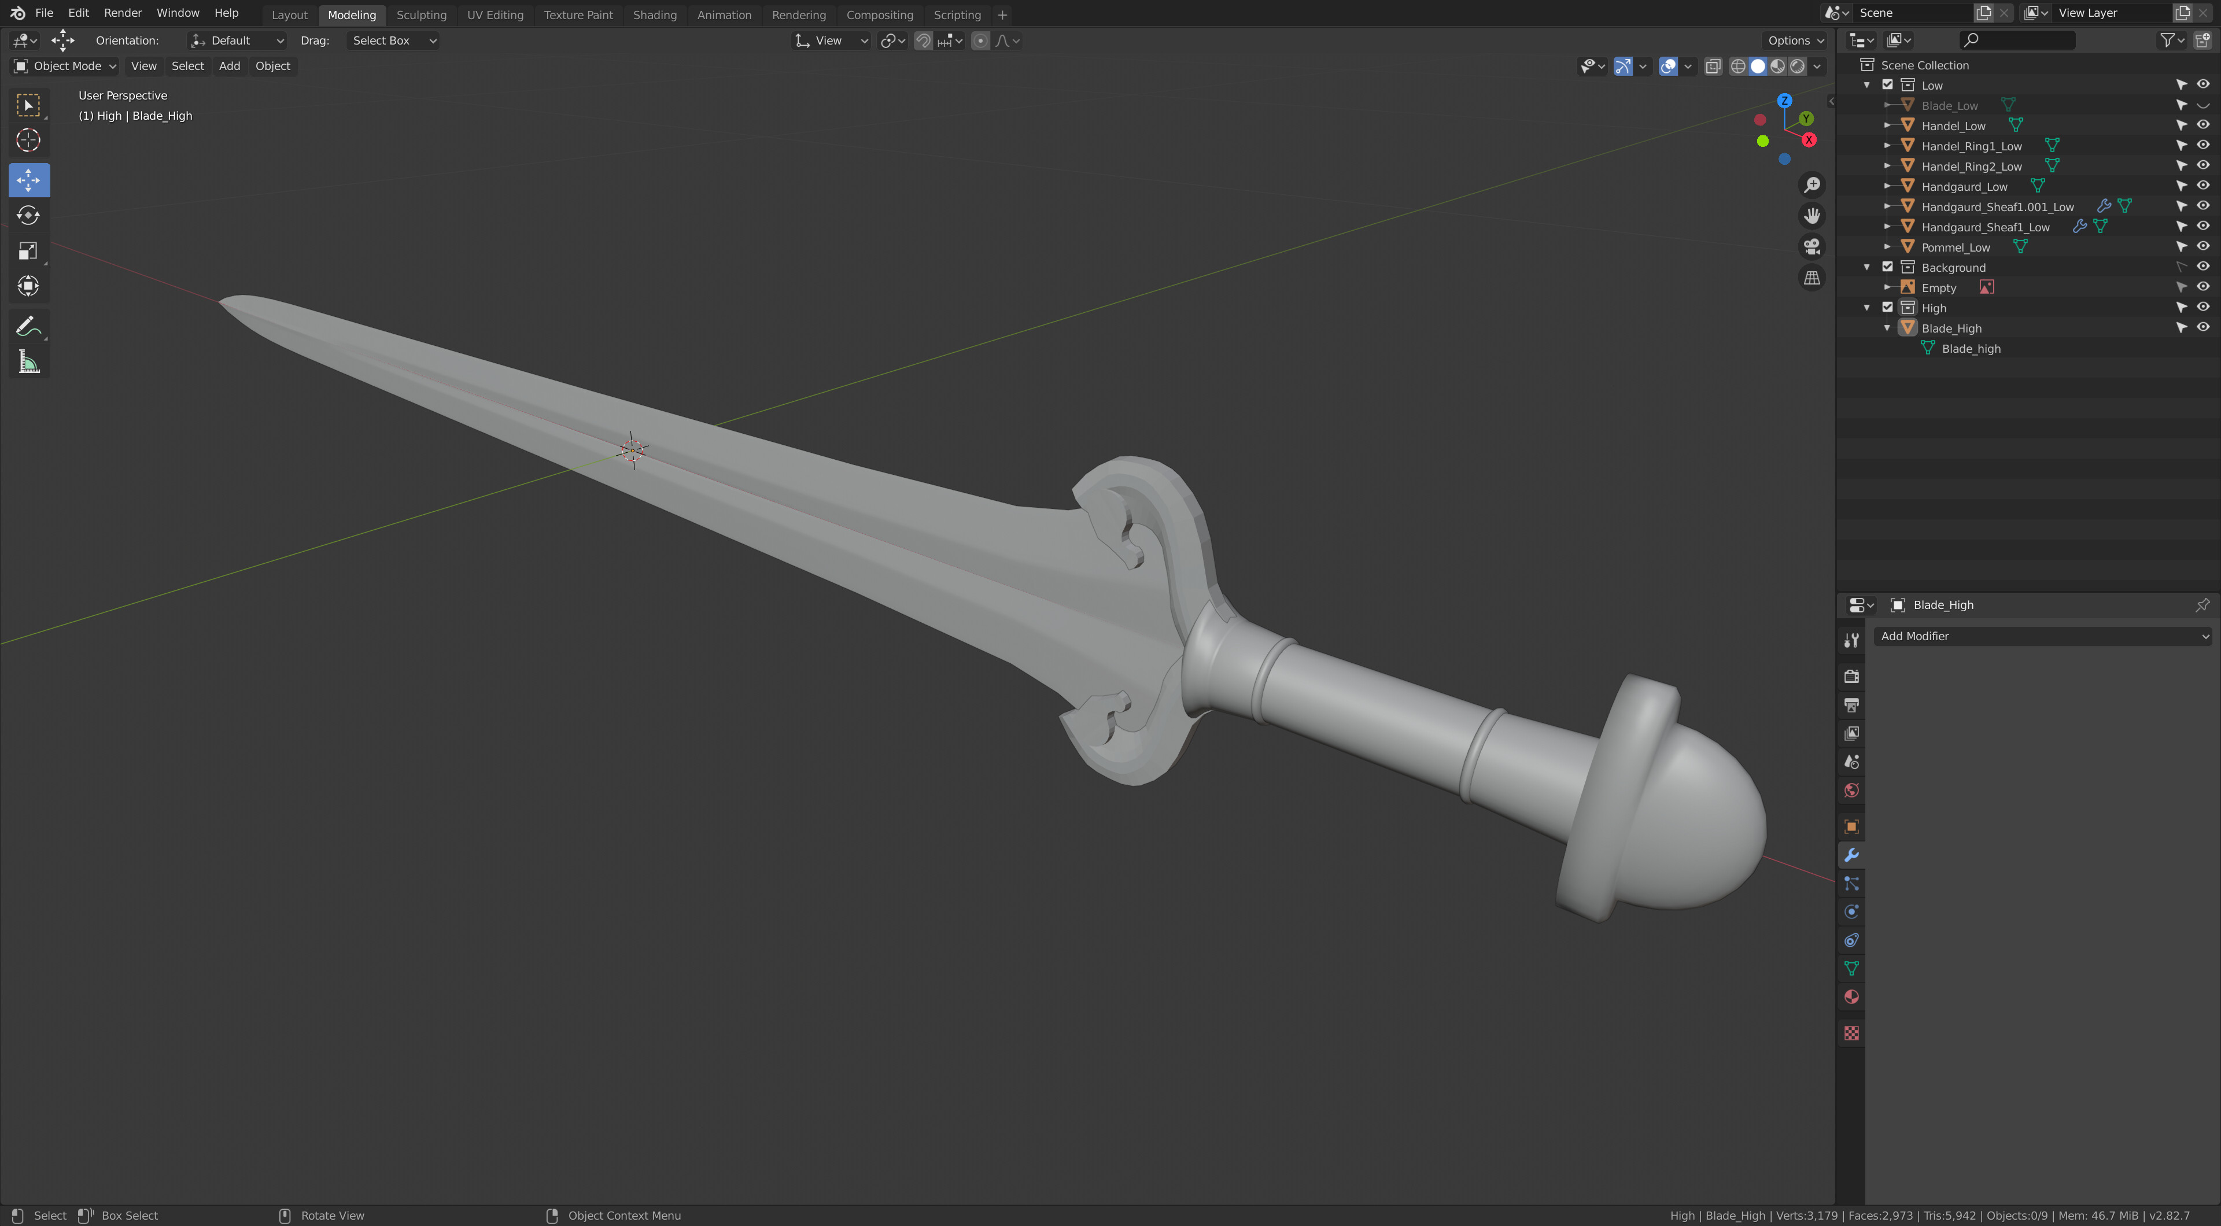The height and width of the screenshot is (1226, 2221).
Task: Toggle camera view in viewport
Action: 1812,246
